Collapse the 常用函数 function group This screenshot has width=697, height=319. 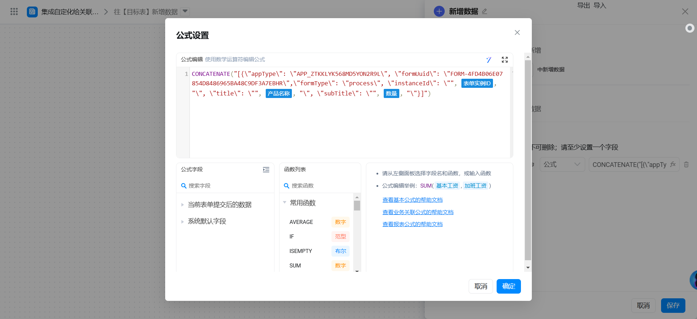(x=285, y=203)
